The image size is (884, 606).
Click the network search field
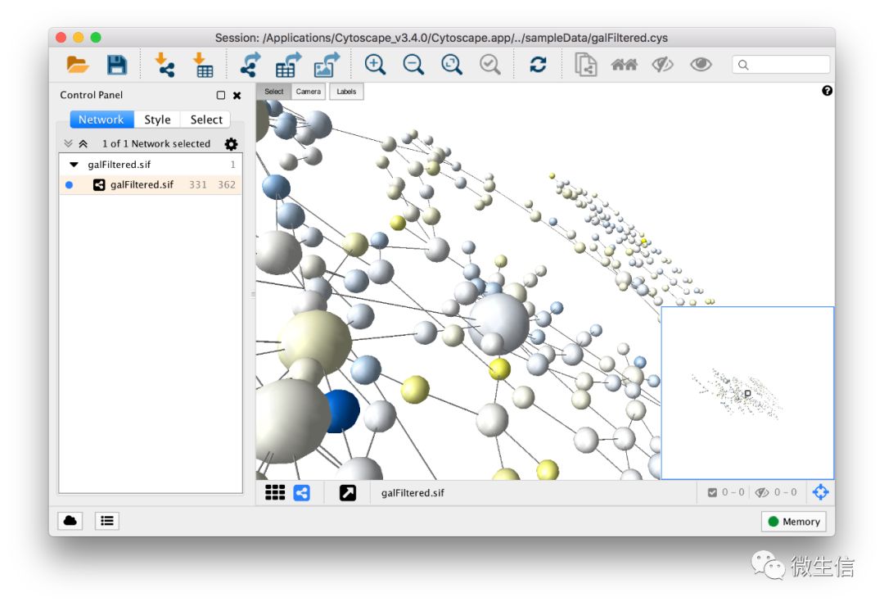pyautogui.click(x=779, y=64)
